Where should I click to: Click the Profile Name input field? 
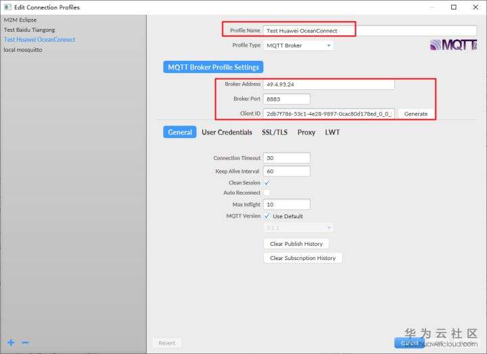[x=370, y=30]
